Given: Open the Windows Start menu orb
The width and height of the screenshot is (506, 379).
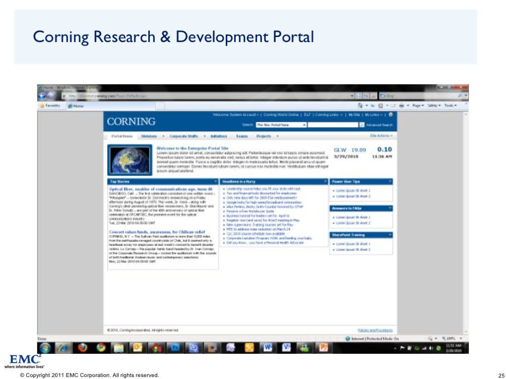Looking at the screenshot, I should 45,348.
